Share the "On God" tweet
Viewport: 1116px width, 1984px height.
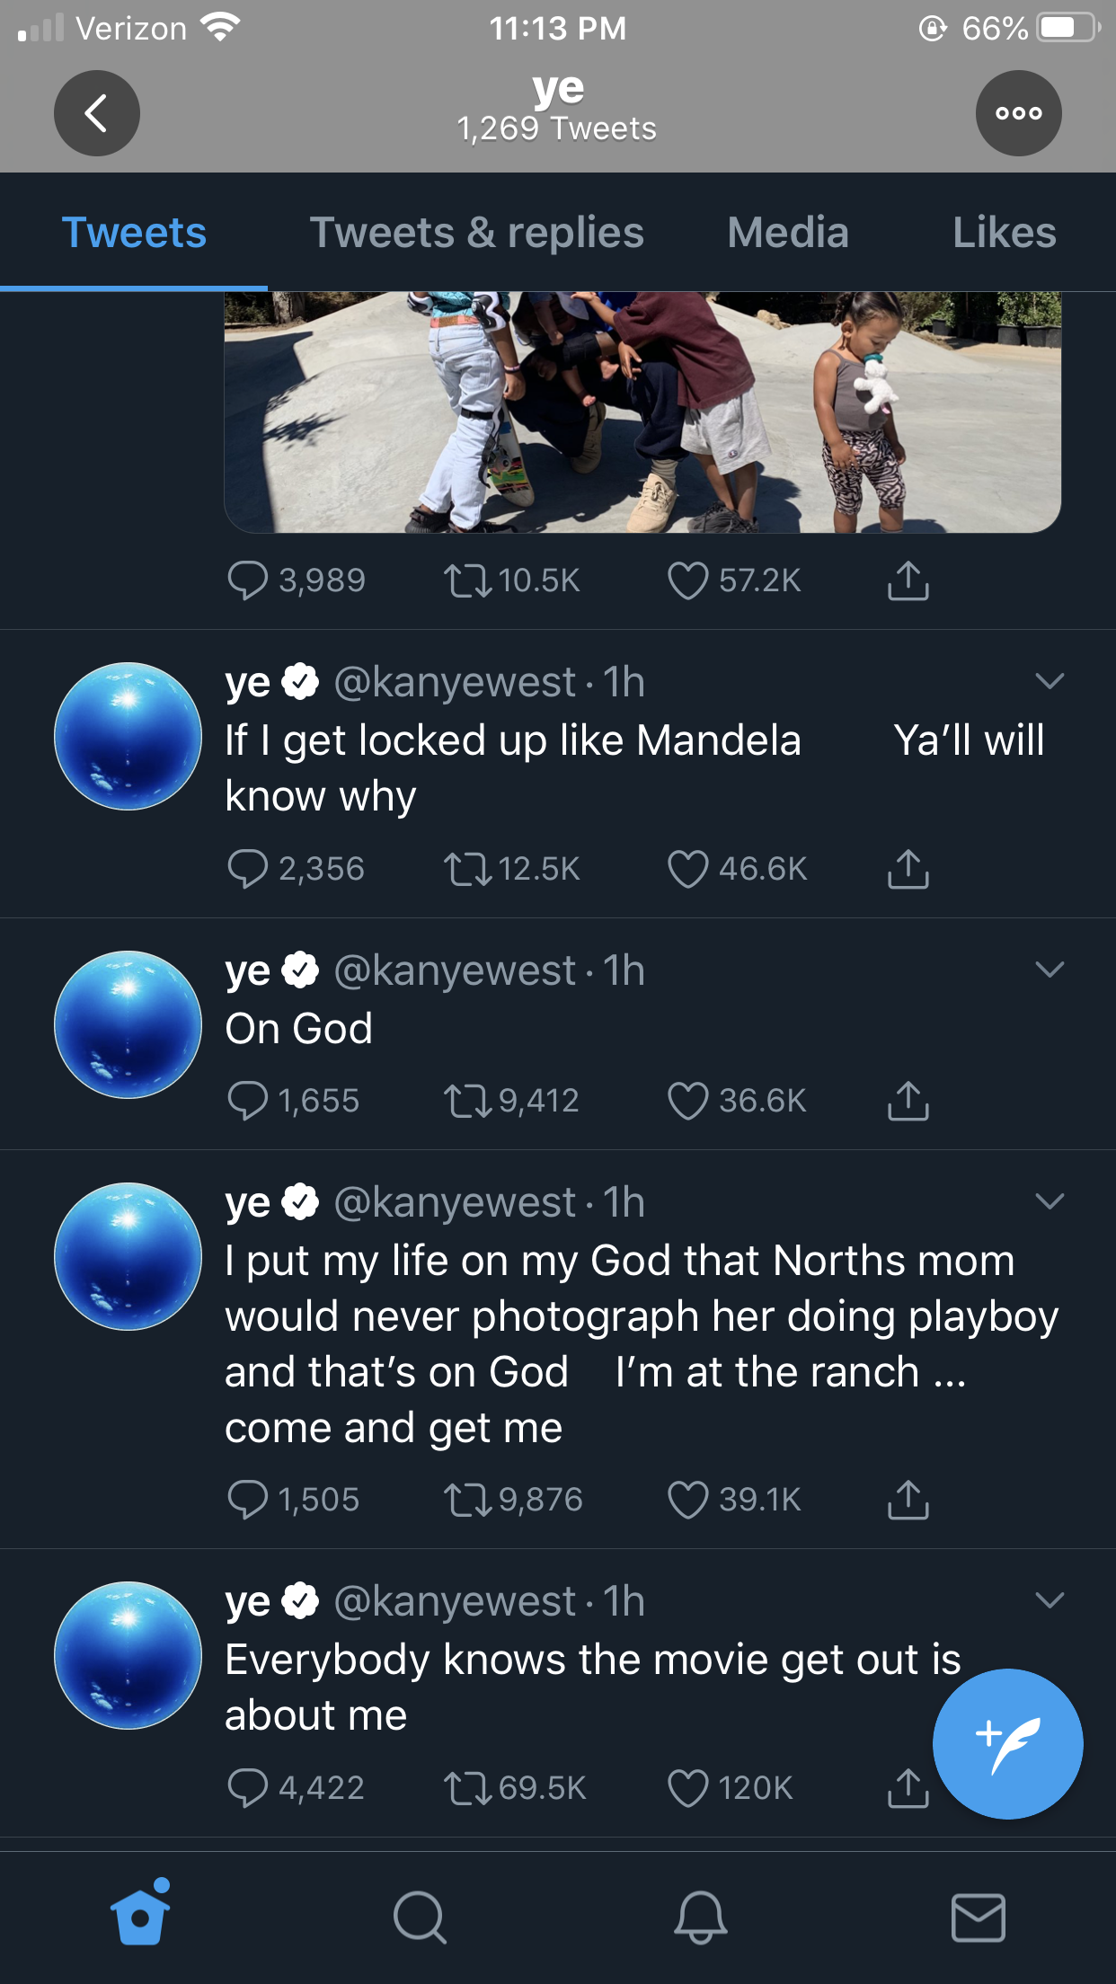[x=908, y=1101]
